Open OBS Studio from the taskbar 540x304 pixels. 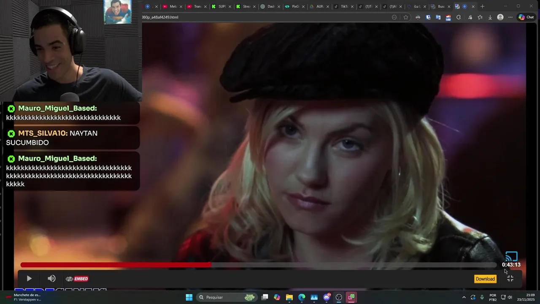(x=339, y=297)
